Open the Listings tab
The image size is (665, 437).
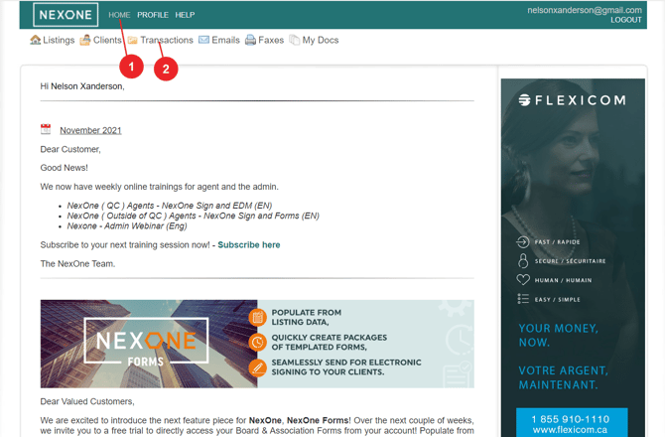pos(59,40)
